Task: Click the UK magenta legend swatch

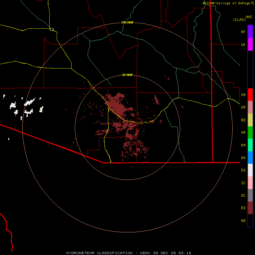Action: click(250, 44)
